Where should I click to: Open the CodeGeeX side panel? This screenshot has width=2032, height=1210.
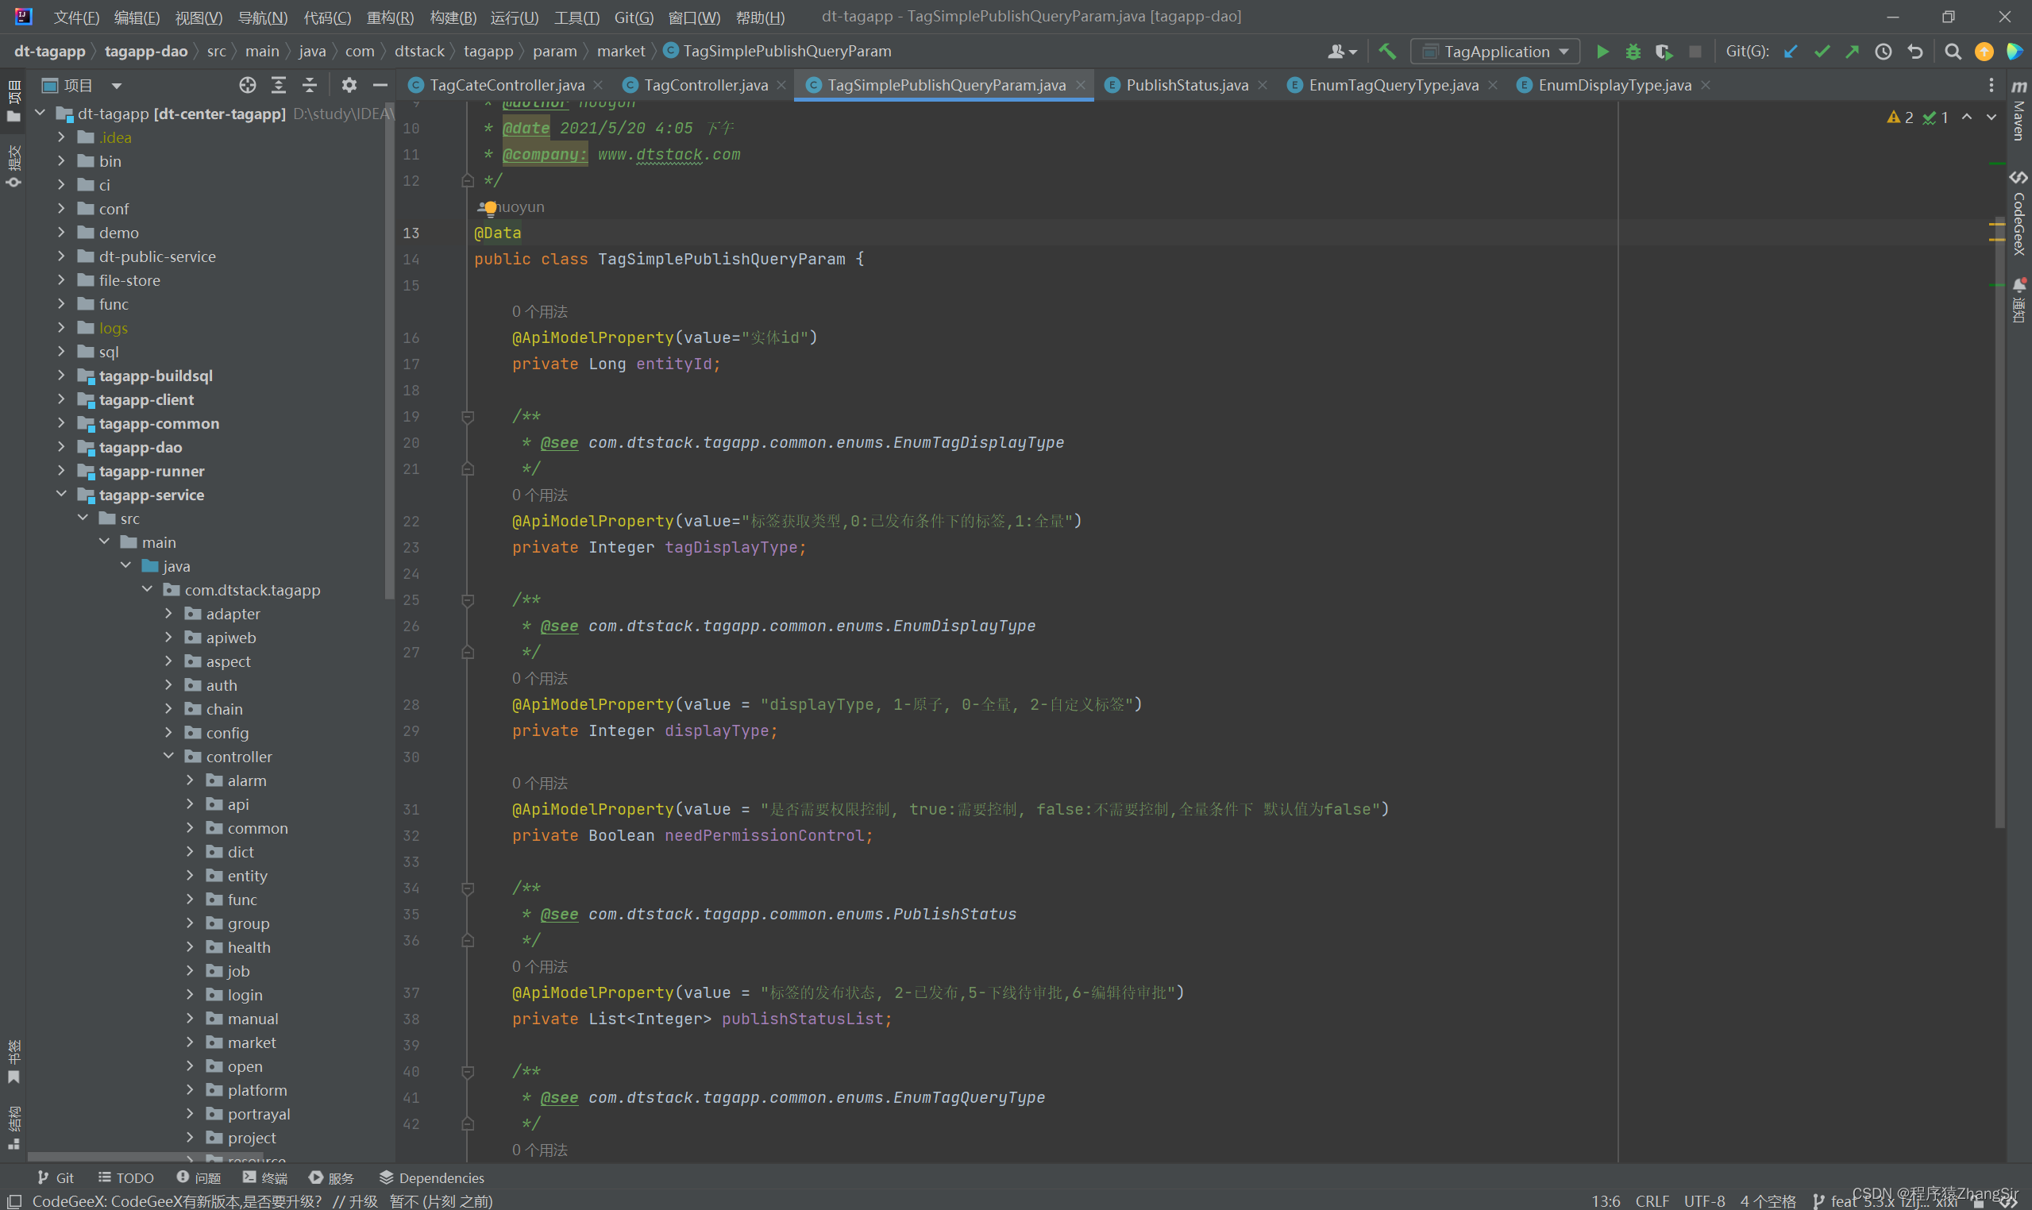tap(2019, 214)
